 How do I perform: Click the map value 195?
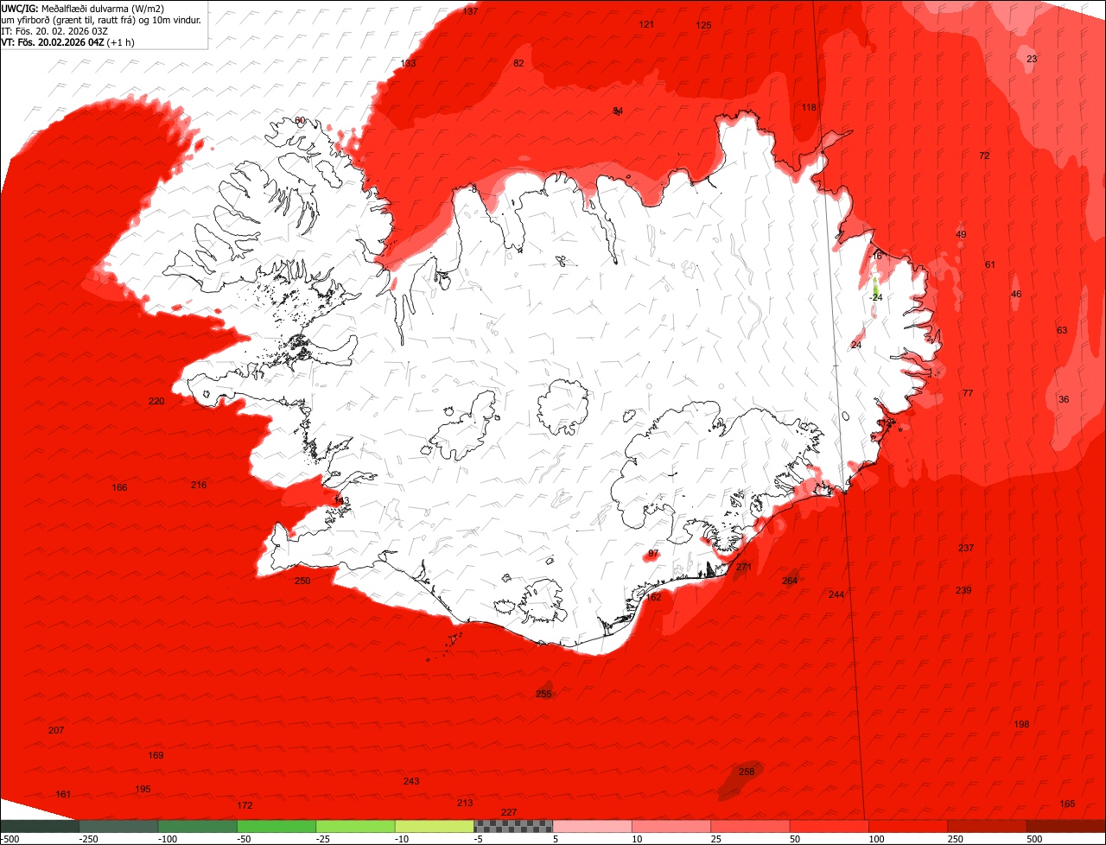click(143, 789)
